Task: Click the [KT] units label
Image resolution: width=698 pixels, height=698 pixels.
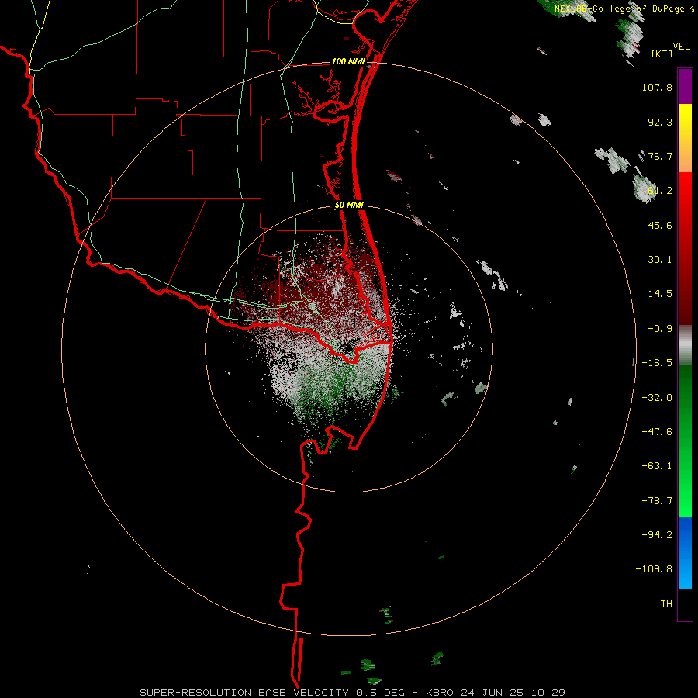Action: pyautogui.click(x=662, y=54)
